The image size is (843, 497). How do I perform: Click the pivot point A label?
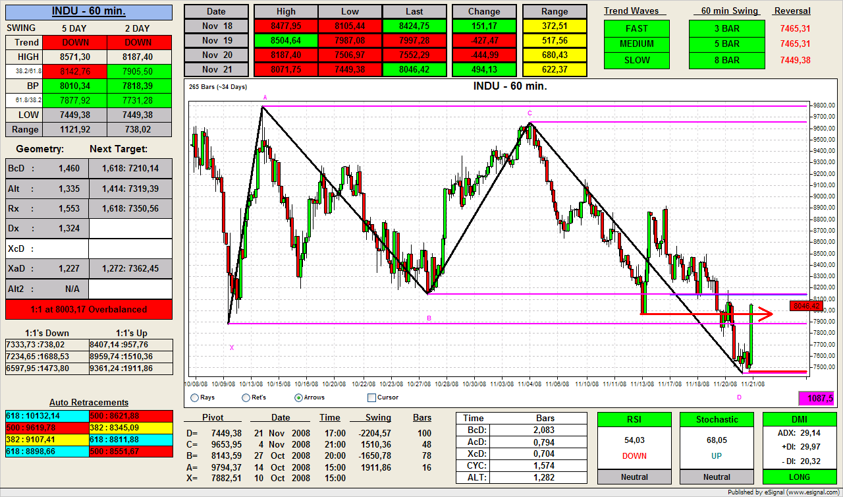tap(265, 98)
